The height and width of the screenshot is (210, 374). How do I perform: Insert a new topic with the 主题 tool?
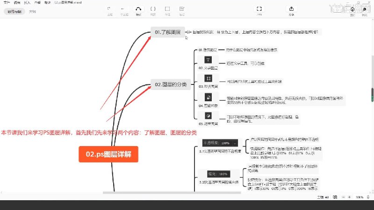pos(110,11)
